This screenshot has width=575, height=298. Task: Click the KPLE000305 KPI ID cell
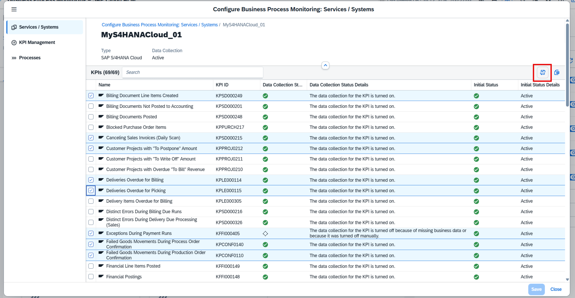point(229,201)
